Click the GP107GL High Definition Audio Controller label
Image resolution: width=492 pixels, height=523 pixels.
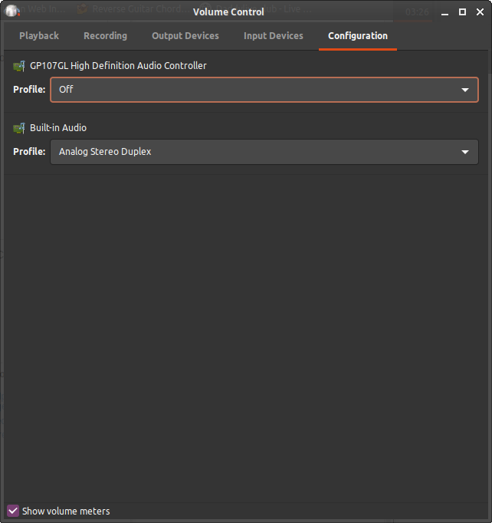[x=118, y=66]
